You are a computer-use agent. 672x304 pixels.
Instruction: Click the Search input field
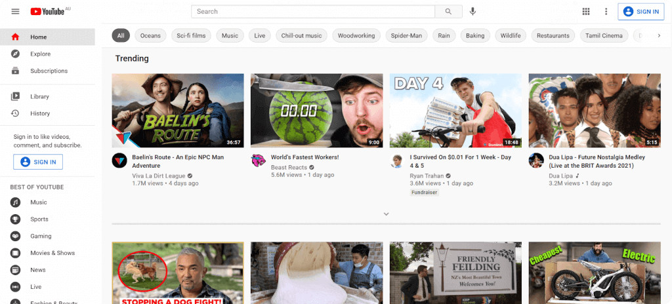click(x=313, y=12)
